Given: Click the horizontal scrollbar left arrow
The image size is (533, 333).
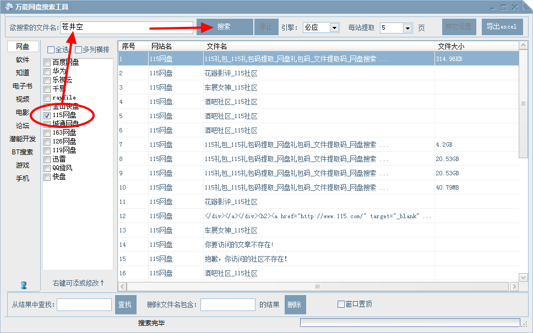Looking at the screenshot, I should pyautogui.click(x=122, y=286).
